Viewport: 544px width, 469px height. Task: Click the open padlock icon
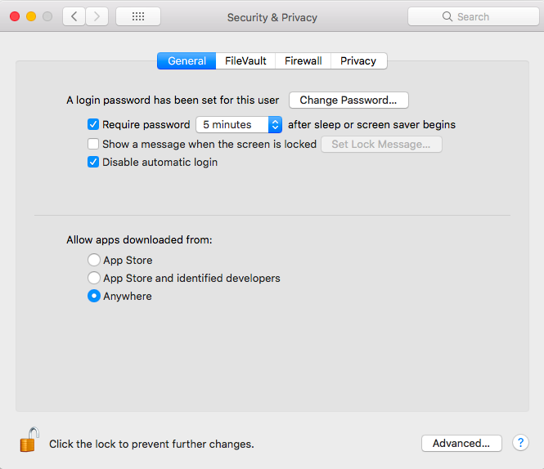pyautogui.click(x=29, y=440)
